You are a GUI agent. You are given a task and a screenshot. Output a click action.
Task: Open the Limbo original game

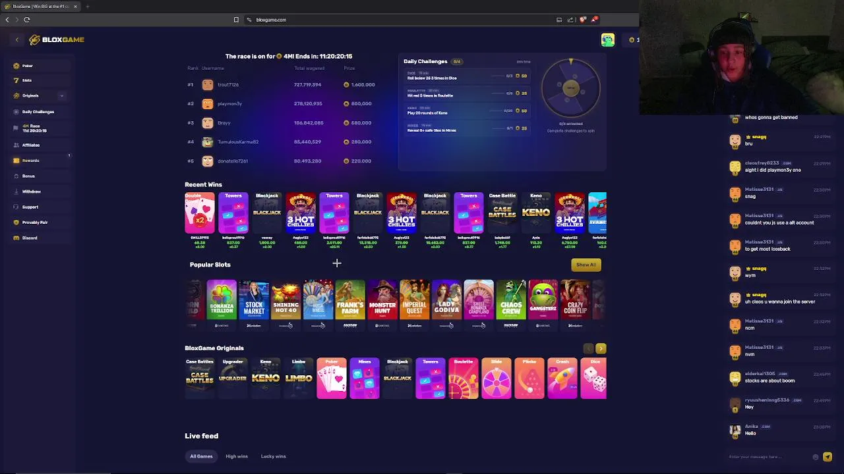(299, 379)
